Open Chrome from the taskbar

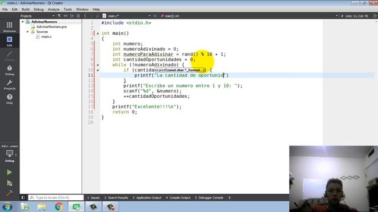(x=59, y=207)
